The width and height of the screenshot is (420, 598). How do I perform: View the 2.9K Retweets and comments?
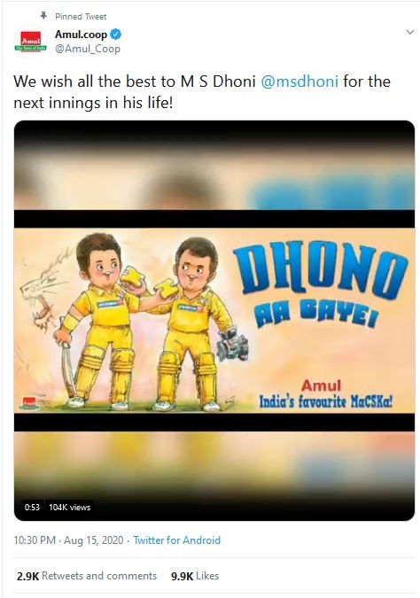click(x=87, y=576)
